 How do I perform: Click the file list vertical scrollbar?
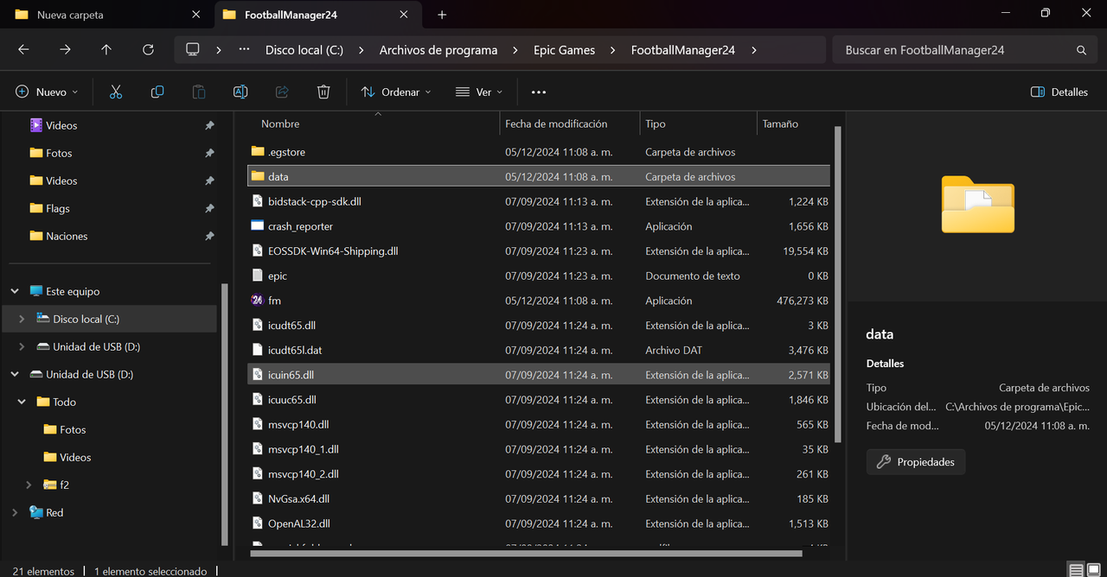click(837, 285)
